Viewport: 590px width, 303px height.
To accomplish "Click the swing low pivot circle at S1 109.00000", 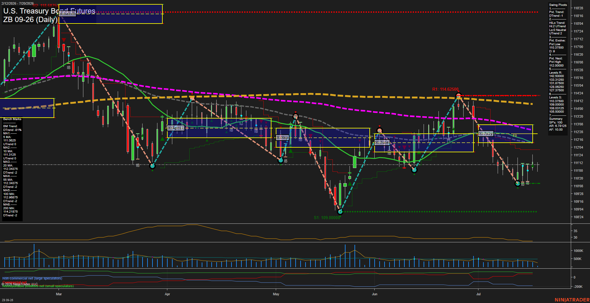I will tap(340, 212).
